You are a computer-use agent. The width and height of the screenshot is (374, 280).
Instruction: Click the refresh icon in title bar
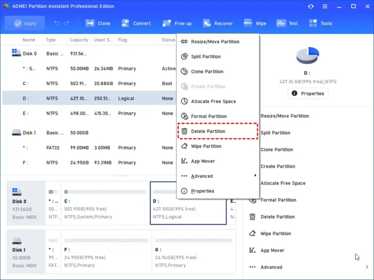click(311, 6)
